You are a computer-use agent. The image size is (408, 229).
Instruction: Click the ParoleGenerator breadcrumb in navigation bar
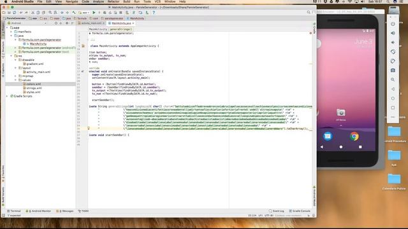coord(14,18)
